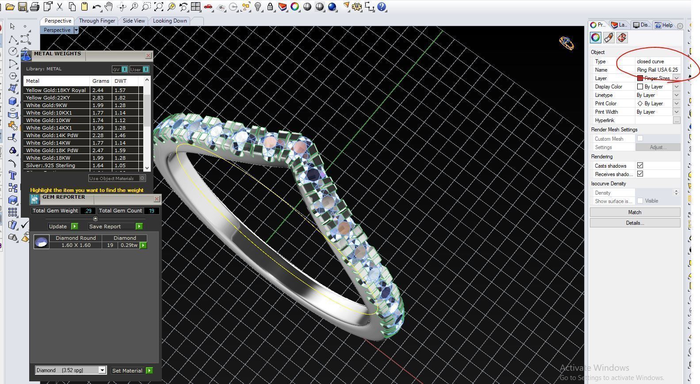Open a file with the folder icon
Image resolution: width=700 pixels, height=384 pixels.
click(x=10, y=7)
